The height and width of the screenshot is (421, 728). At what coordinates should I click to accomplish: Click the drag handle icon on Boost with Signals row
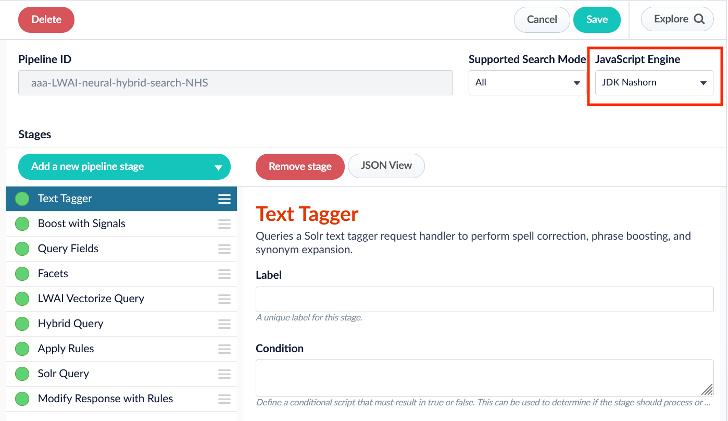224,224
